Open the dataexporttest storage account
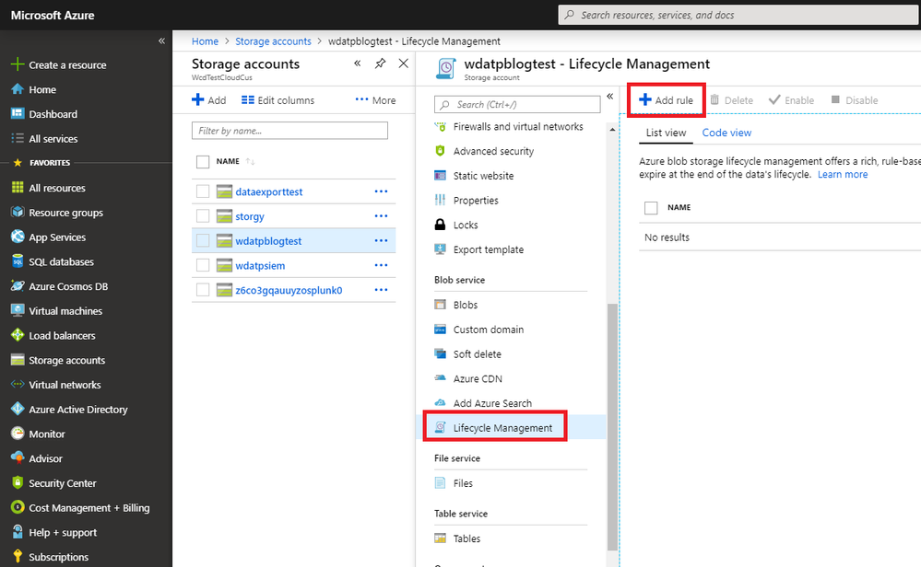The height and width of the screenshot is (567, 921). pos(269,191)
